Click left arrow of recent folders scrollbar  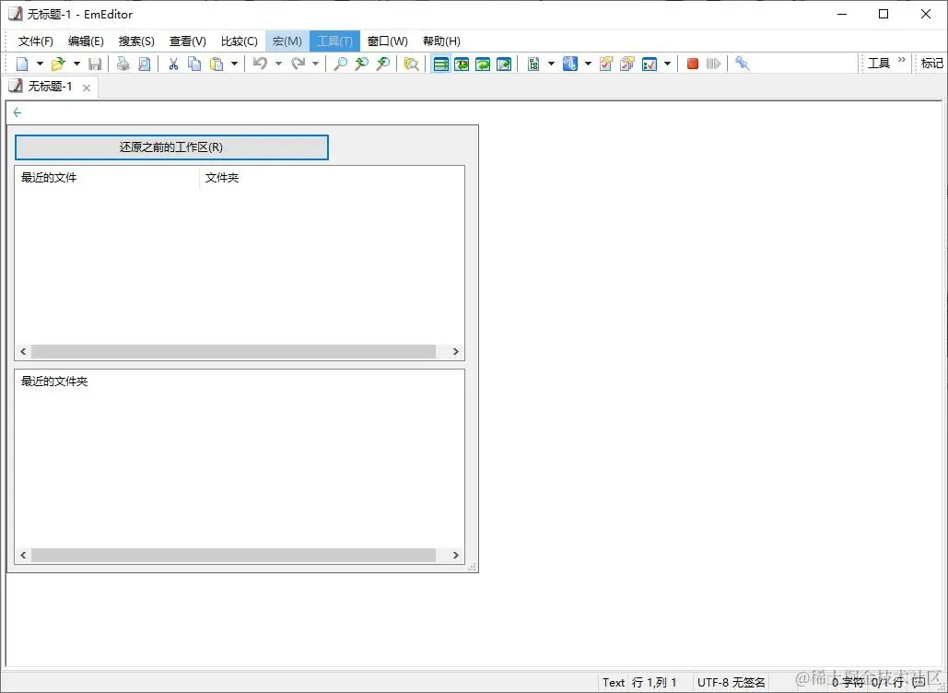pyautogui.click(x=23, y=555)
